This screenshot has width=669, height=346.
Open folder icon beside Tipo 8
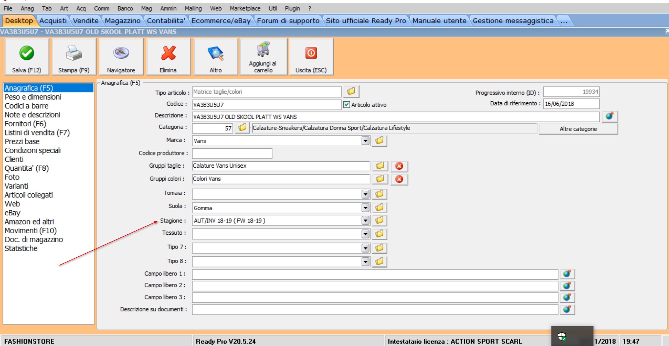(x=380, y=262)
